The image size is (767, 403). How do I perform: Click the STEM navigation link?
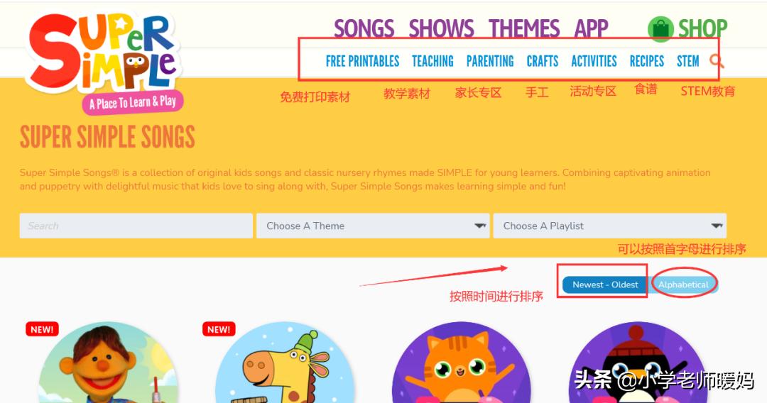pyautogui.click(x=687, y=61)
